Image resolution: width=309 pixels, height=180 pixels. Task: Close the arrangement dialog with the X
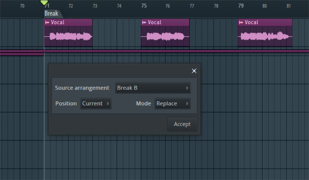pos(194,71)
